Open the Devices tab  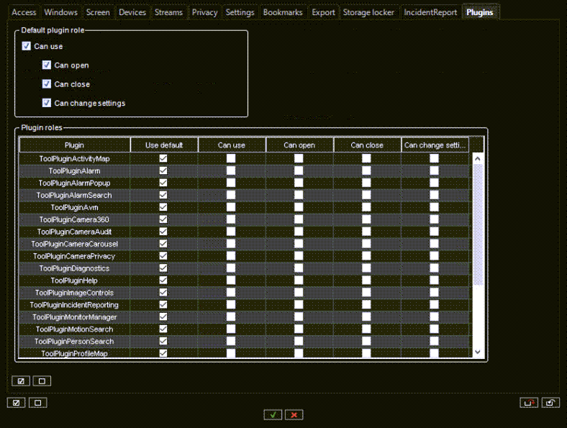click(132, 12)
